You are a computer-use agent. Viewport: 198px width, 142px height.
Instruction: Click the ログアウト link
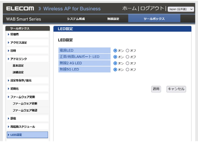(152, 8)
